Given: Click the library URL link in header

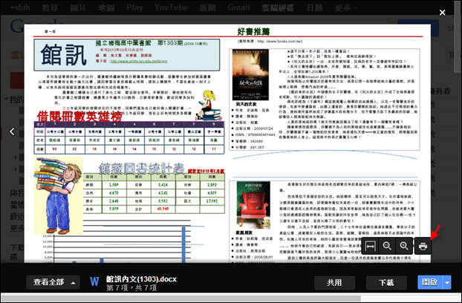Looking at the screenshot, I should (x=139, y=61).
